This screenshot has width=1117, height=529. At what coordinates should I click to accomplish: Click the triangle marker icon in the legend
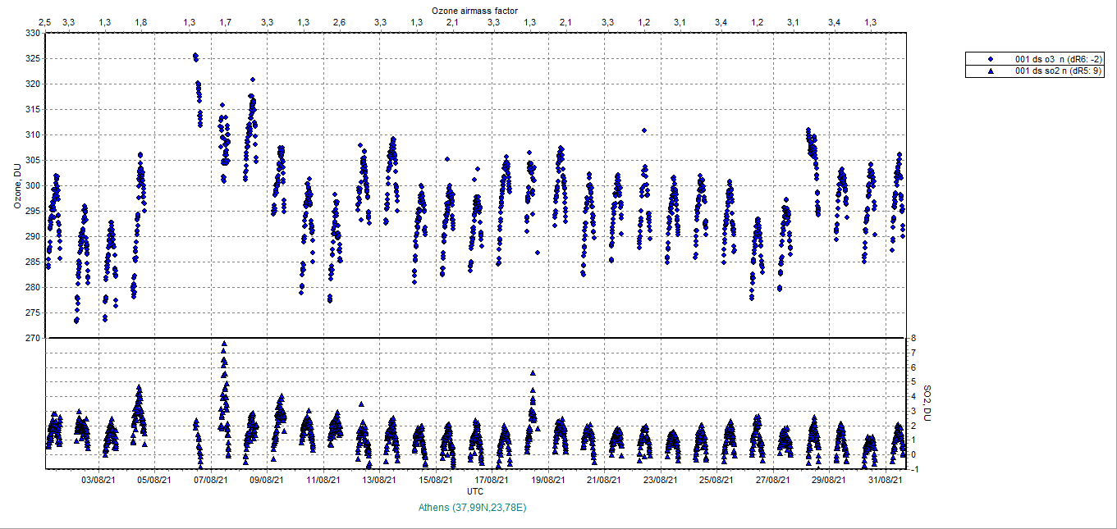coord(991,71)
